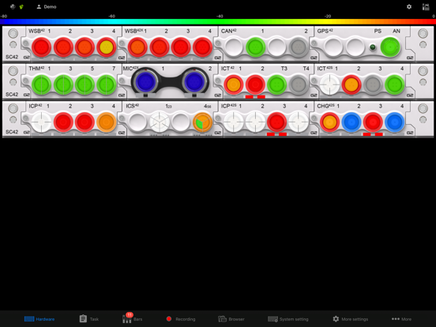
Task: Click ICT42 channel 2 red status bar
Action: click(x=255, y=97)
